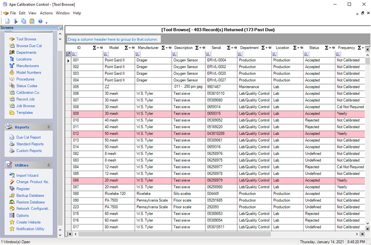
Task: Pin the Model column using its pin icon
Action: click(x=133, y=48)
